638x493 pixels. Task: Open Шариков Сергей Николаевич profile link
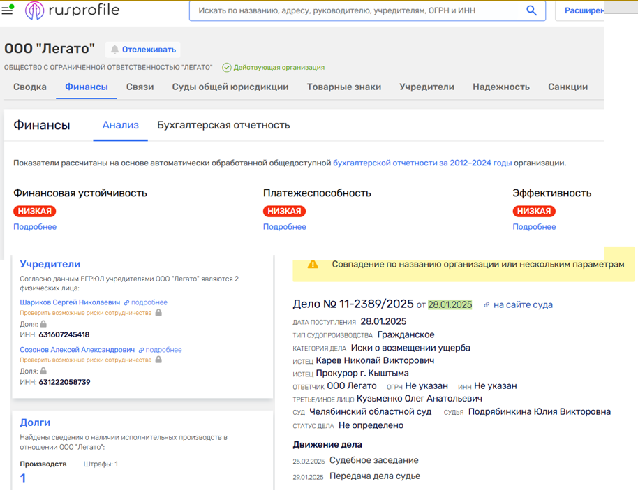click(70, 302)
